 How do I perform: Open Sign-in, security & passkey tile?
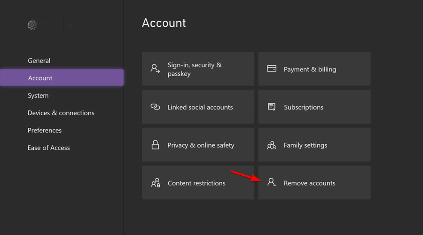(198, 69)
